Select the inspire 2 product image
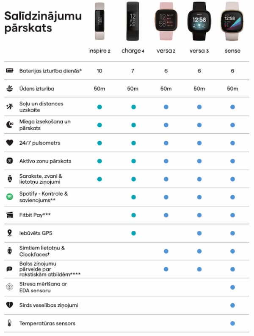 [99, 21]
